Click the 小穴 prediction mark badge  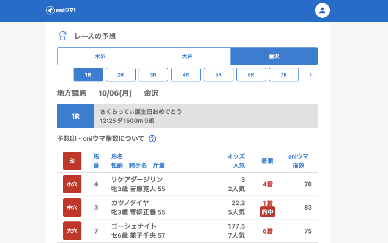point(72,184)
